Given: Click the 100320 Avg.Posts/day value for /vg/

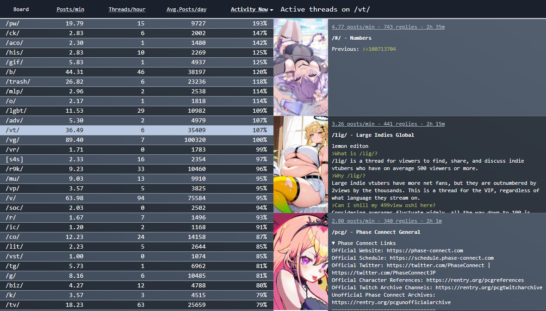Looking at the screenshot, I should point(195,140).
